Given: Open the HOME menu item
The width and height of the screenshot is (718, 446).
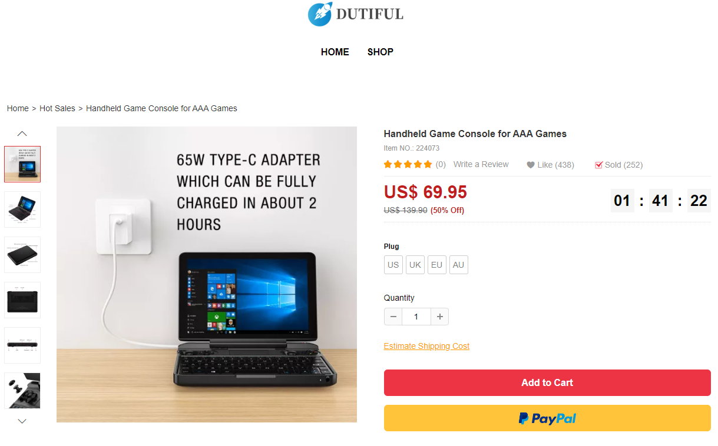Looking at the screenshot, I should click(335, 52).
